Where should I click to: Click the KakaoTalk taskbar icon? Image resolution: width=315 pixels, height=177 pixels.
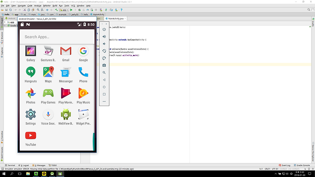tap(44, 174)
